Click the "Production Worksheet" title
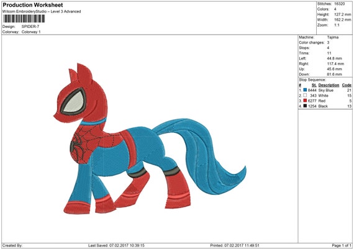The width and height of the screenshot is (354, 249). 33,5
